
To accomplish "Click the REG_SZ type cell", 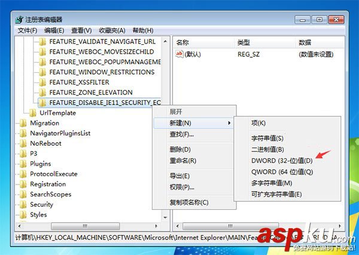I will [249, 54].
